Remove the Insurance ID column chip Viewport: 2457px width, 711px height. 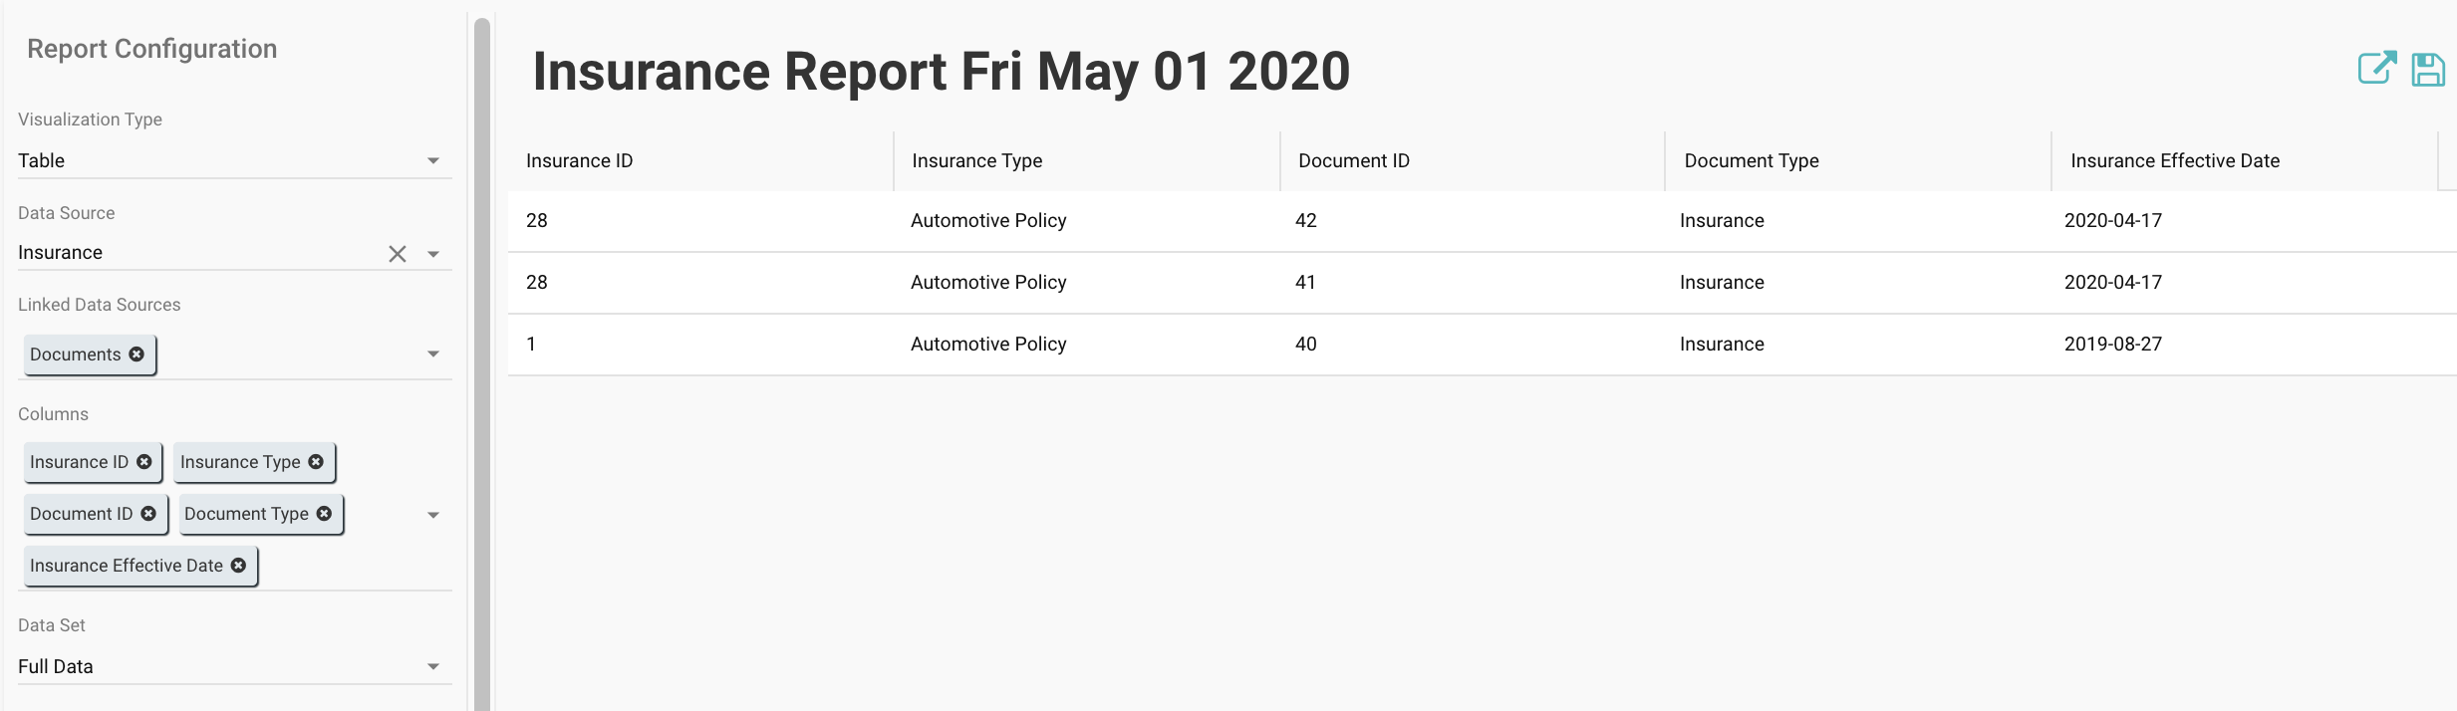point(144,461)
